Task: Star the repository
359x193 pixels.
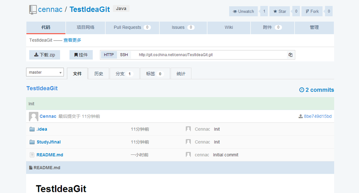Action: click(x=279, y=12)
